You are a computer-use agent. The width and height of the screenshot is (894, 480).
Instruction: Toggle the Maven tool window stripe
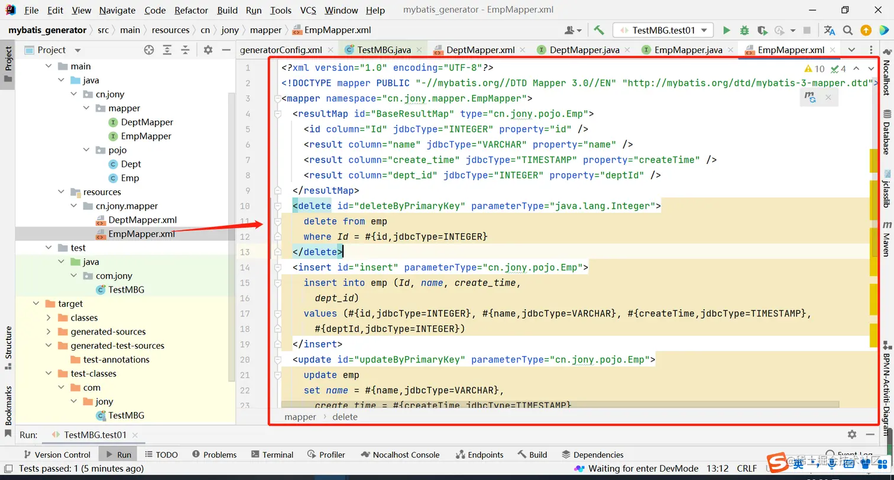pos(886,238)
